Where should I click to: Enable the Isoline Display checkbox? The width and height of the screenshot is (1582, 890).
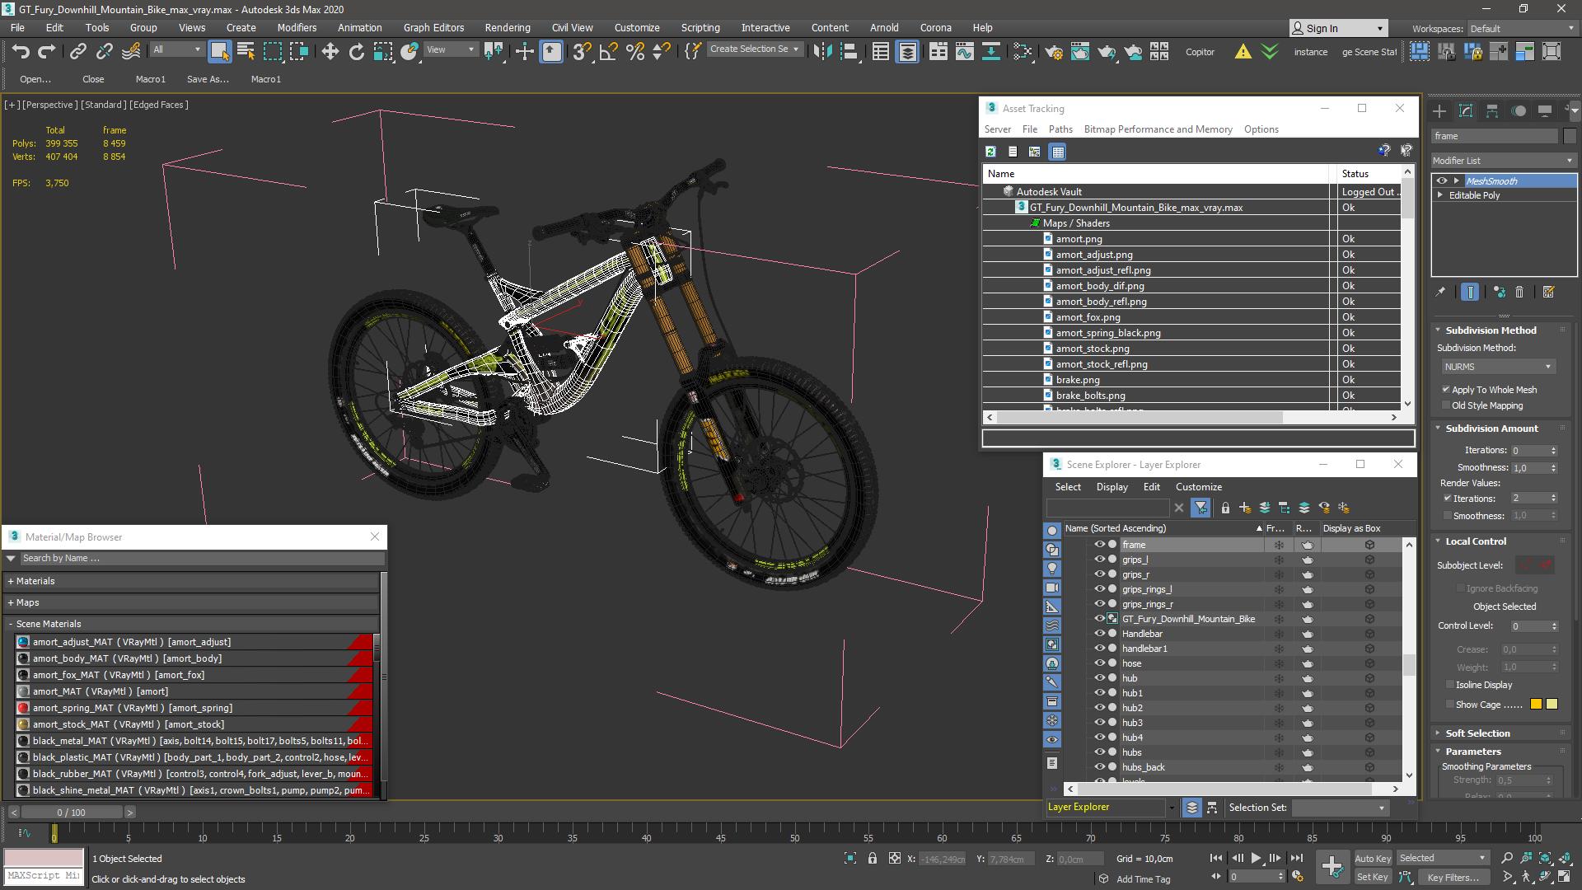point(1450,685)
